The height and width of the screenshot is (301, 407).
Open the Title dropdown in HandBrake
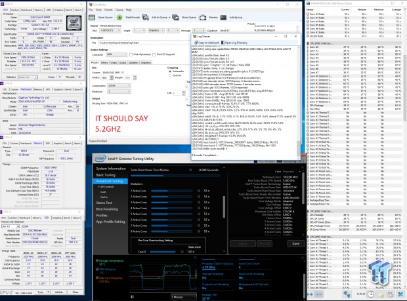(x=110, y=31)
